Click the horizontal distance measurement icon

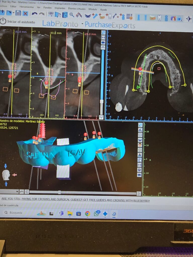click(x=140, y=165)
